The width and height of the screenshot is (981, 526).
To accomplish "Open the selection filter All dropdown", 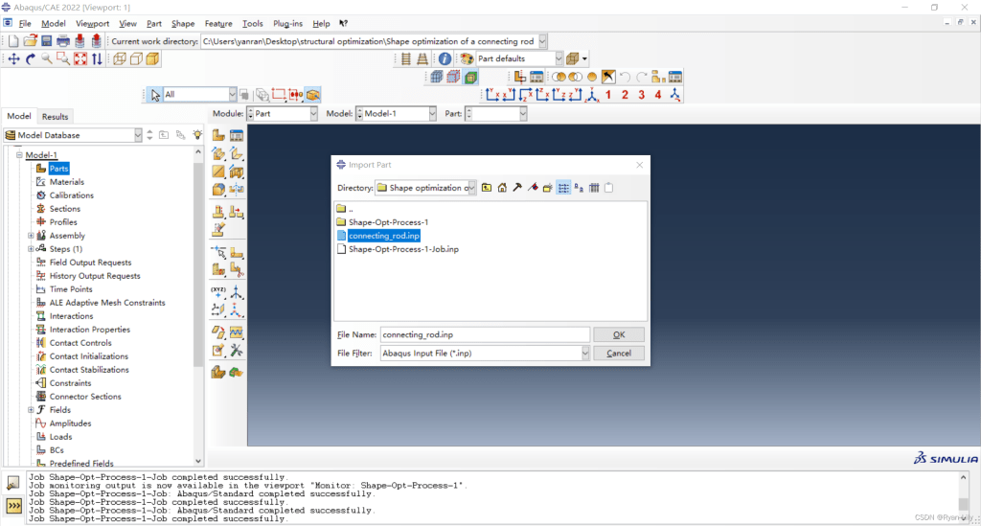I will pos(233,95).
